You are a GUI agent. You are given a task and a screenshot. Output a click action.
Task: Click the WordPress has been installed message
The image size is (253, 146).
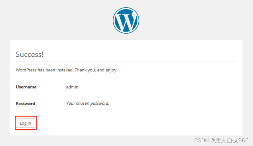coord(67,70)
